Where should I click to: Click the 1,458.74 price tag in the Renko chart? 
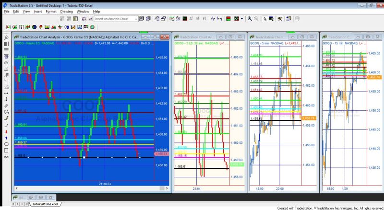[161, 154]
